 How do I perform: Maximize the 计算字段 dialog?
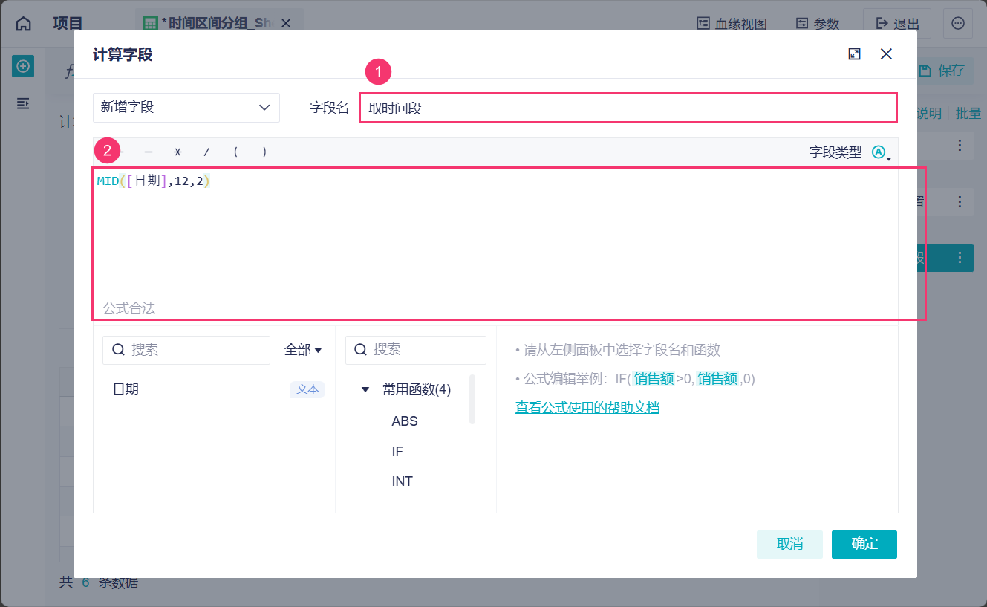click(854, 54)
